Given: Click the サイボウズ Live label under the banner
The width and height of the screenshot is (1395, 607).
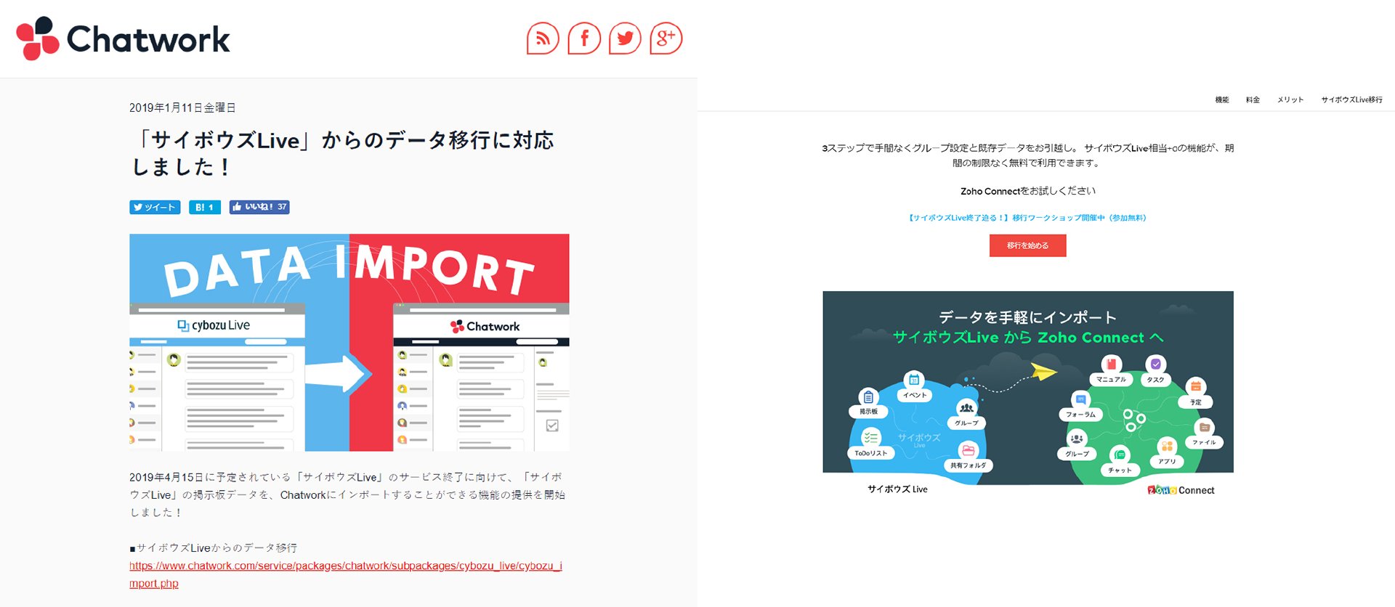Looking at the screenshot, I should 897,489.
